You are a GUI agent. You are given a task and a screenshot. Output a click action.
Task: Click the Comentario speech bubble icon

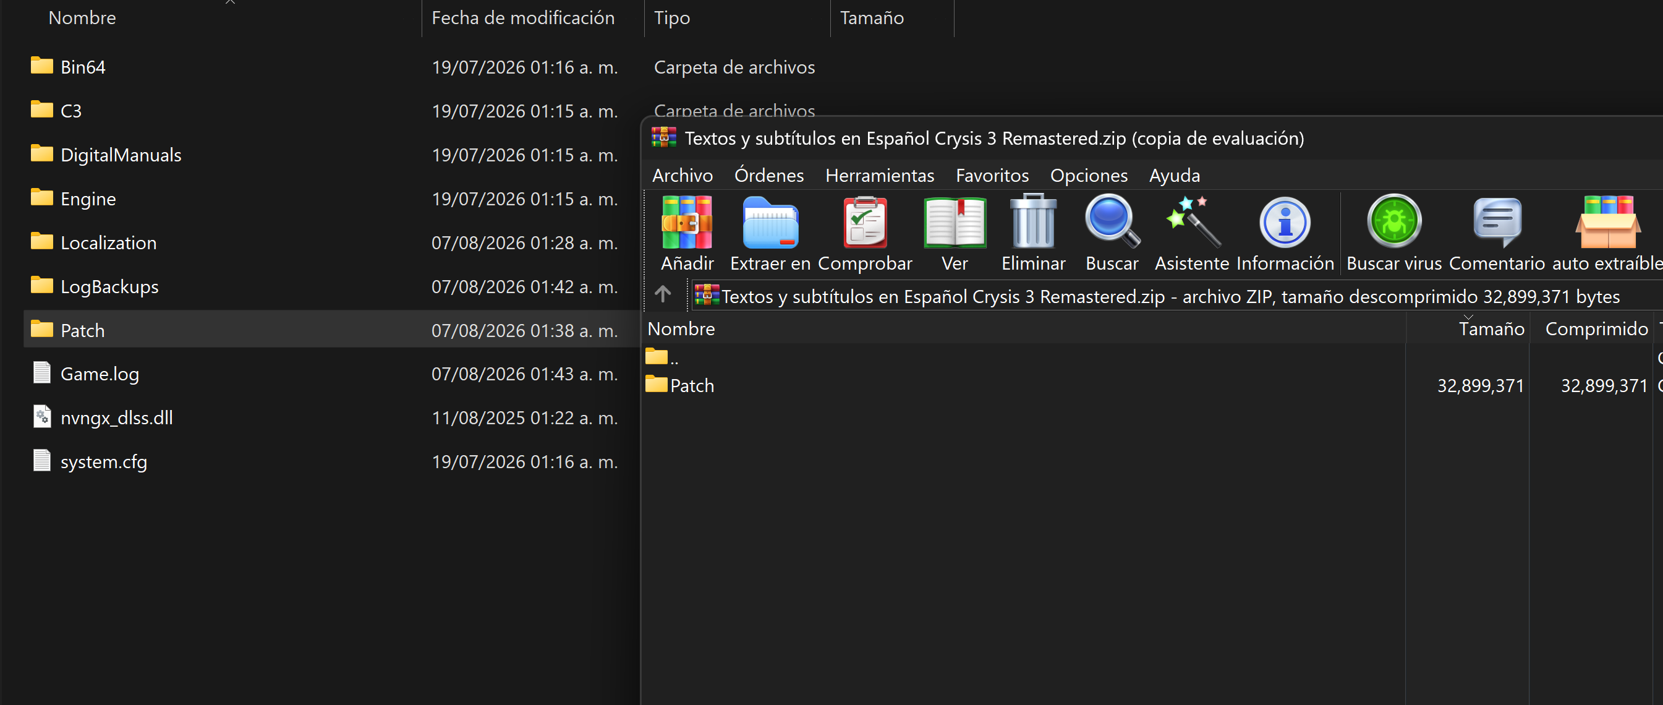1497,223
